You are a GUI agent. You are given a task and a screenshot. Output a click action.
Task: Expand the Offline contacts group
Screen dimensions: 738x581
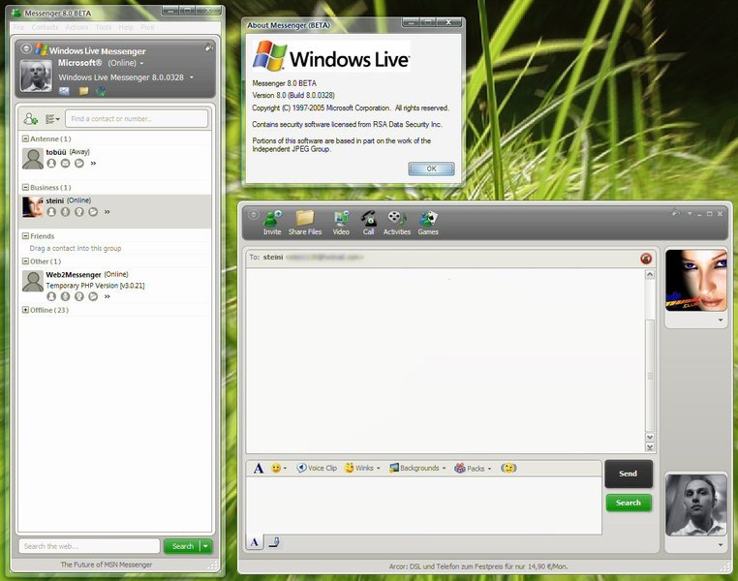(x=25, y=310)
